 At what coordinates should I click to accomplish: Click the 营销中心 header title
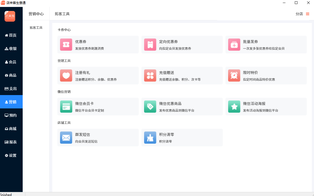tap(36, 14)
